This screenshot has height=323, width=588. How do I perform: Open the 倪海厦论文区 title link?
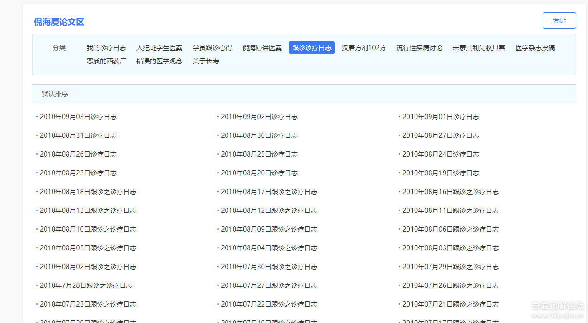point(59,22)
